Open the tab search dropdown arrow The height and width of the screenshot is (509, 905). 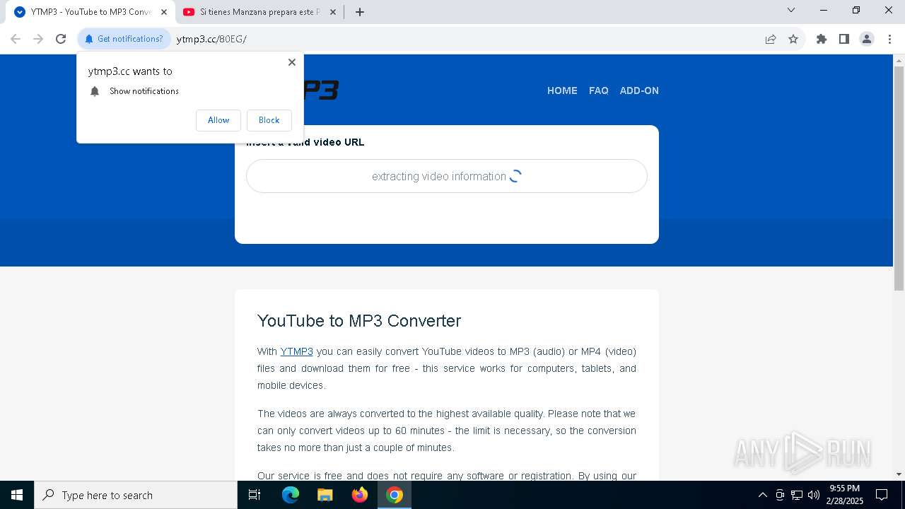click(x=791, y=11)
